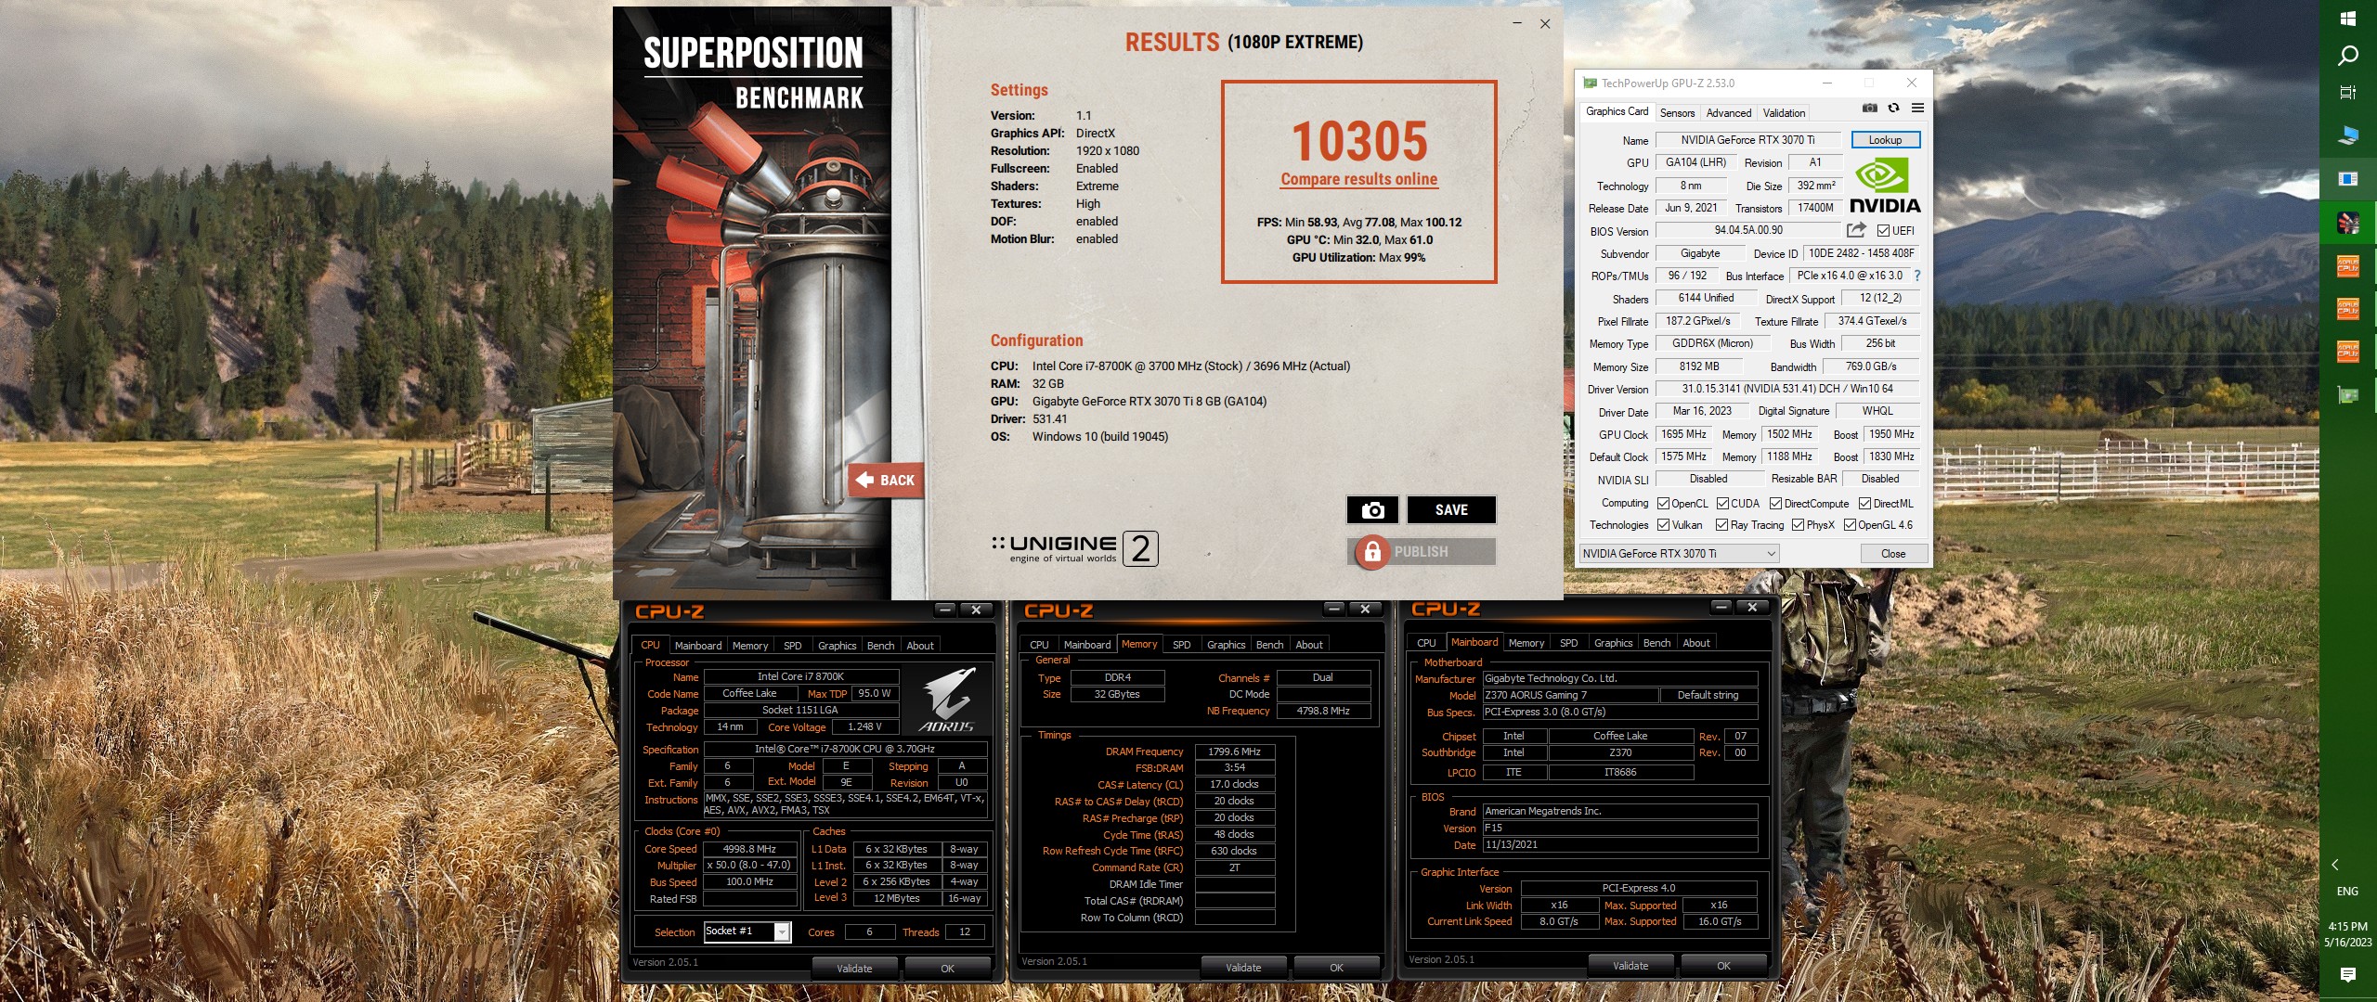Click the benchmark score 10305

point(1359,141)
